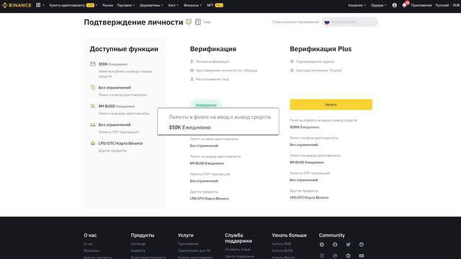461x259 pixels.
Task: Click the withdrawal icon beside 8M BUSD
Action: coord(93,106)
